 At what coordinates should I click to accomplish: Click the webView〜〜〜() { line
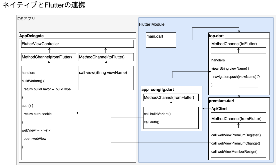point(36,130)
